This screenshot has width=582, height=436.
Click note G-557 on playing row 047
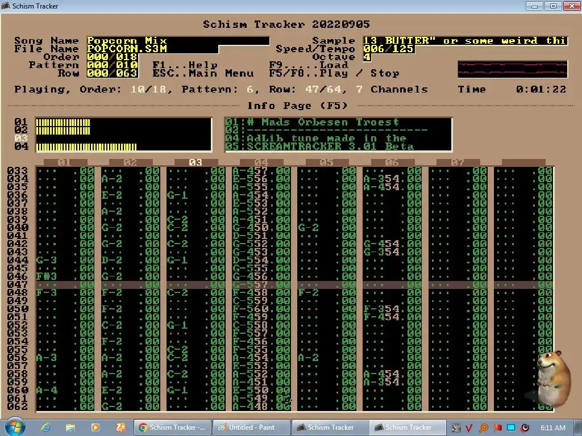pyautogui.click(x=250, y=285)
